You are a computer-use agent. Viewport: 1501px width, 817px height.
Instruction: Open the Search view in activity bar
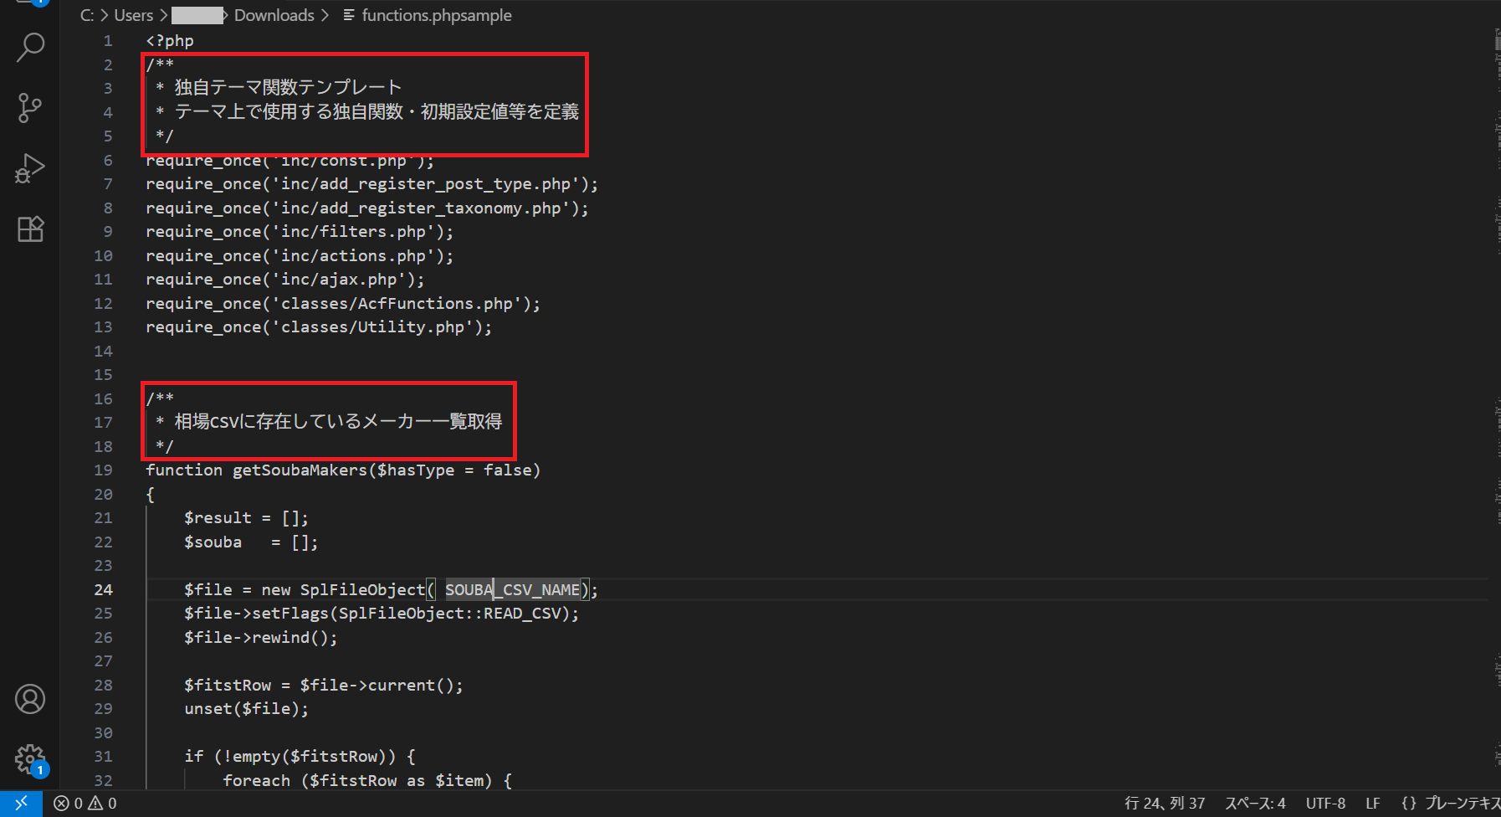[30, 47]
